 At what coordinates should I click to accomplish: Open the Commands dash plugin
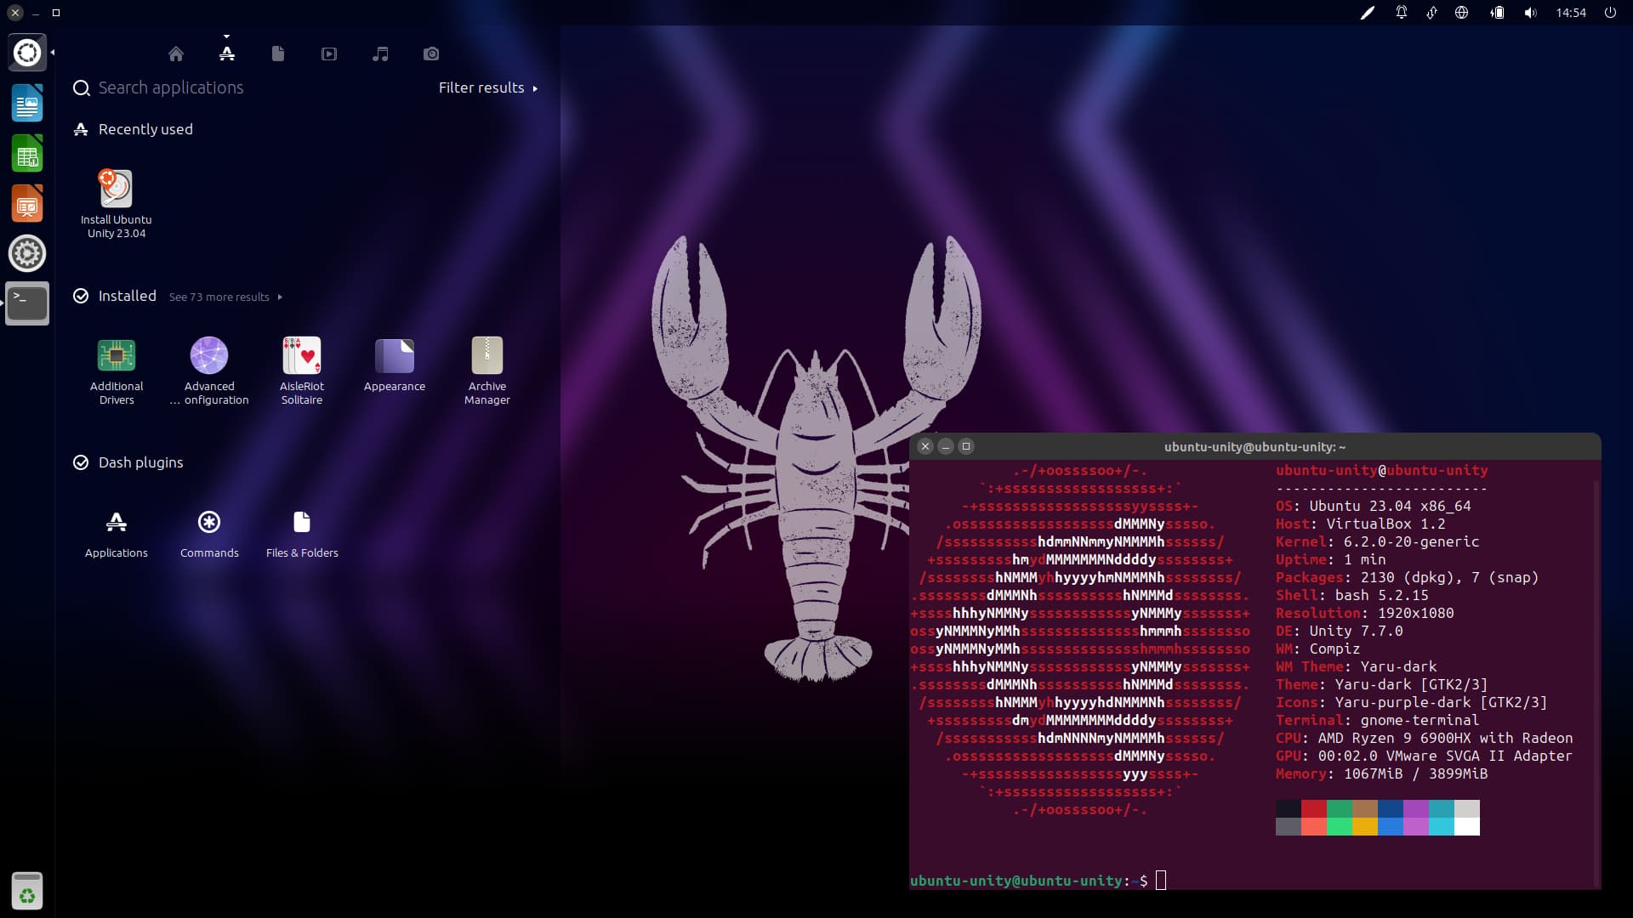click(x=208, y=523)
